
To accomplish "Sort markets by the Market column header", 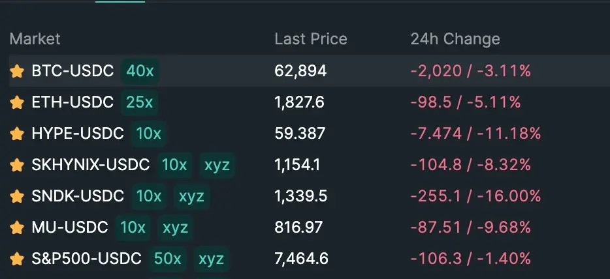I will pyautogui.click(x=35, y=39).
